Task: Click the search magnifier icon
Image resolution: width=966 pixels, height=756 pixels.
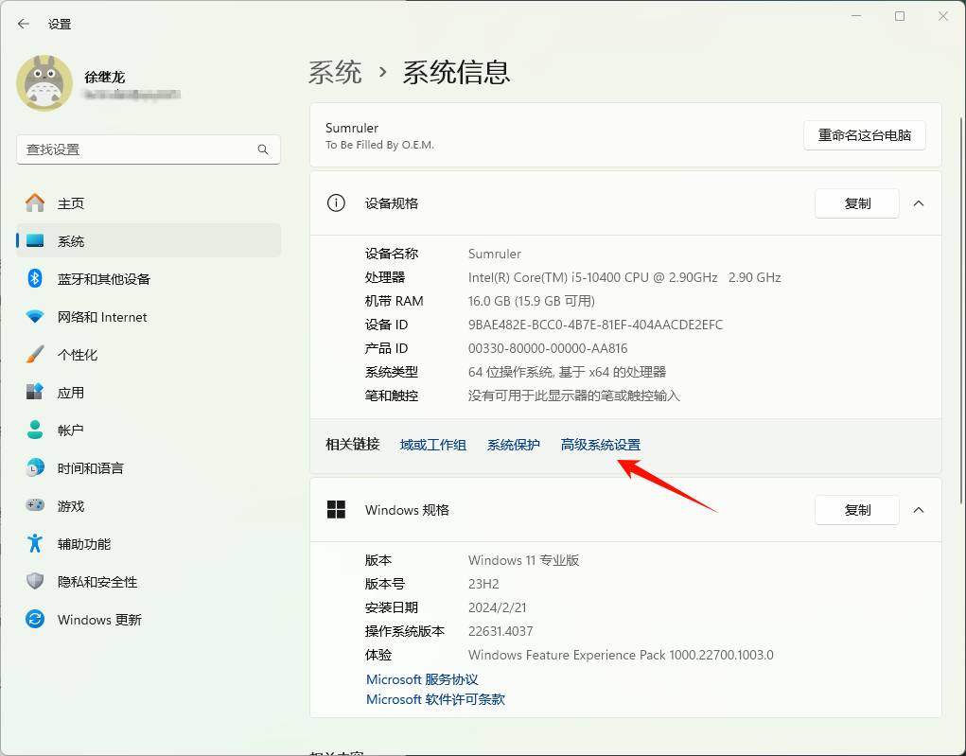Action: tap(263, 149)
